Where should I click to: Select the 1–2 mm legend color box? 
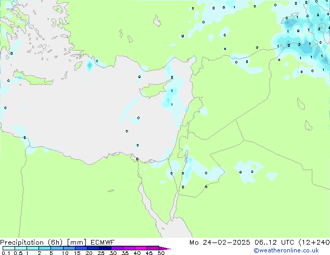(x=33, y=248)
